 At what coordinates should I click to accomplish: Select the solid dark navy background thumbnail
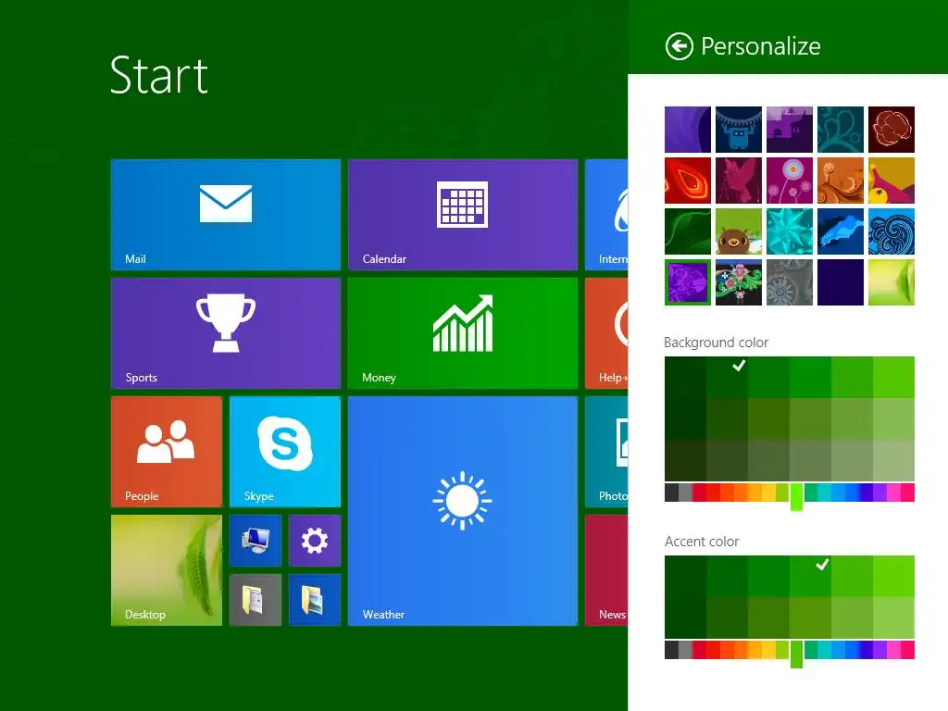click(841, 282)
